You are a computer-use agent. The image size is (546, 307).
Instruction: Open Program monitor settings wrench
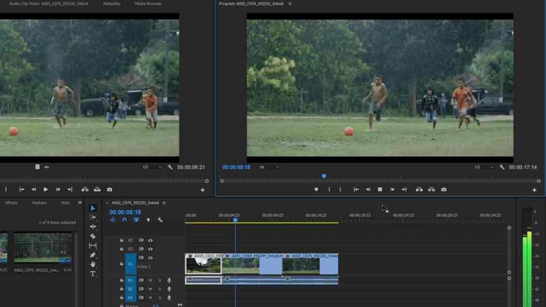[x=502, y=167]
